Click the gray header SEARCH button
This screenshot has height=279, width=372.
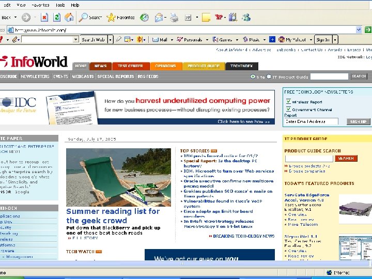click(x=359, y=76)
